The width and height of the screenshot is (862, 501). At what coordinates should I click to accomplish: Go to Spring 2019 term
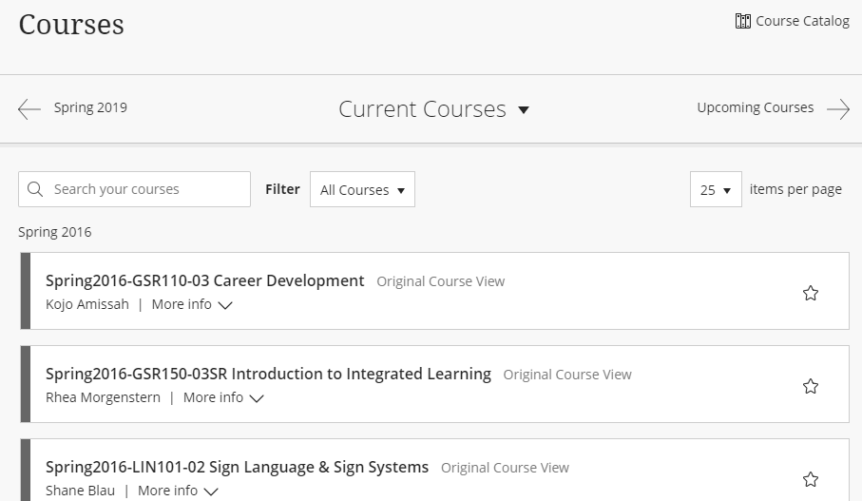(x=90, y=108)
